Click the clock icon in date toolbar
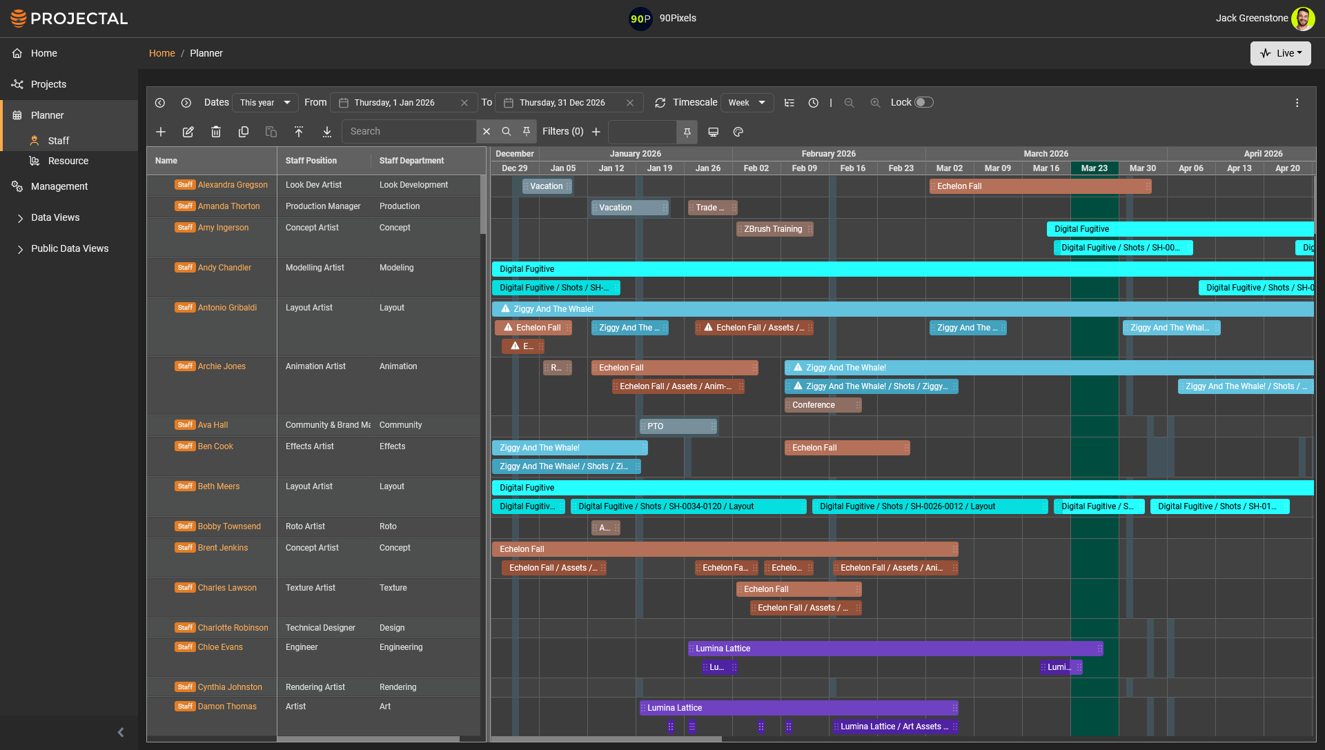The image size is (1325, 750). click(814, 103)
